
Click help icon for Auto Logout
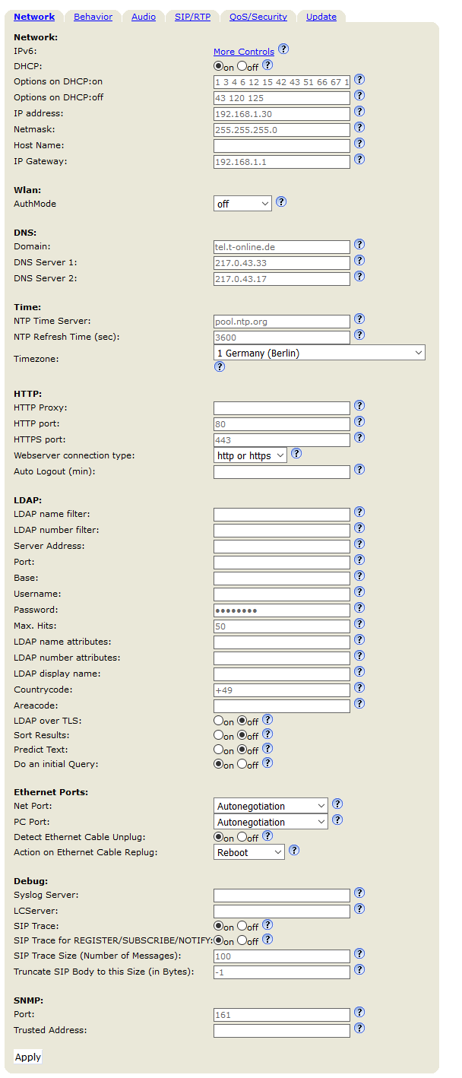point(359,470)
